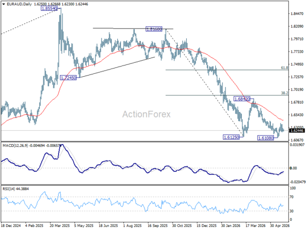Viewport: 306px width, 230px height.
Task: Click the MACD(12,26,9) indicator label
Action: pyautogui.click(x=15, y=146)
